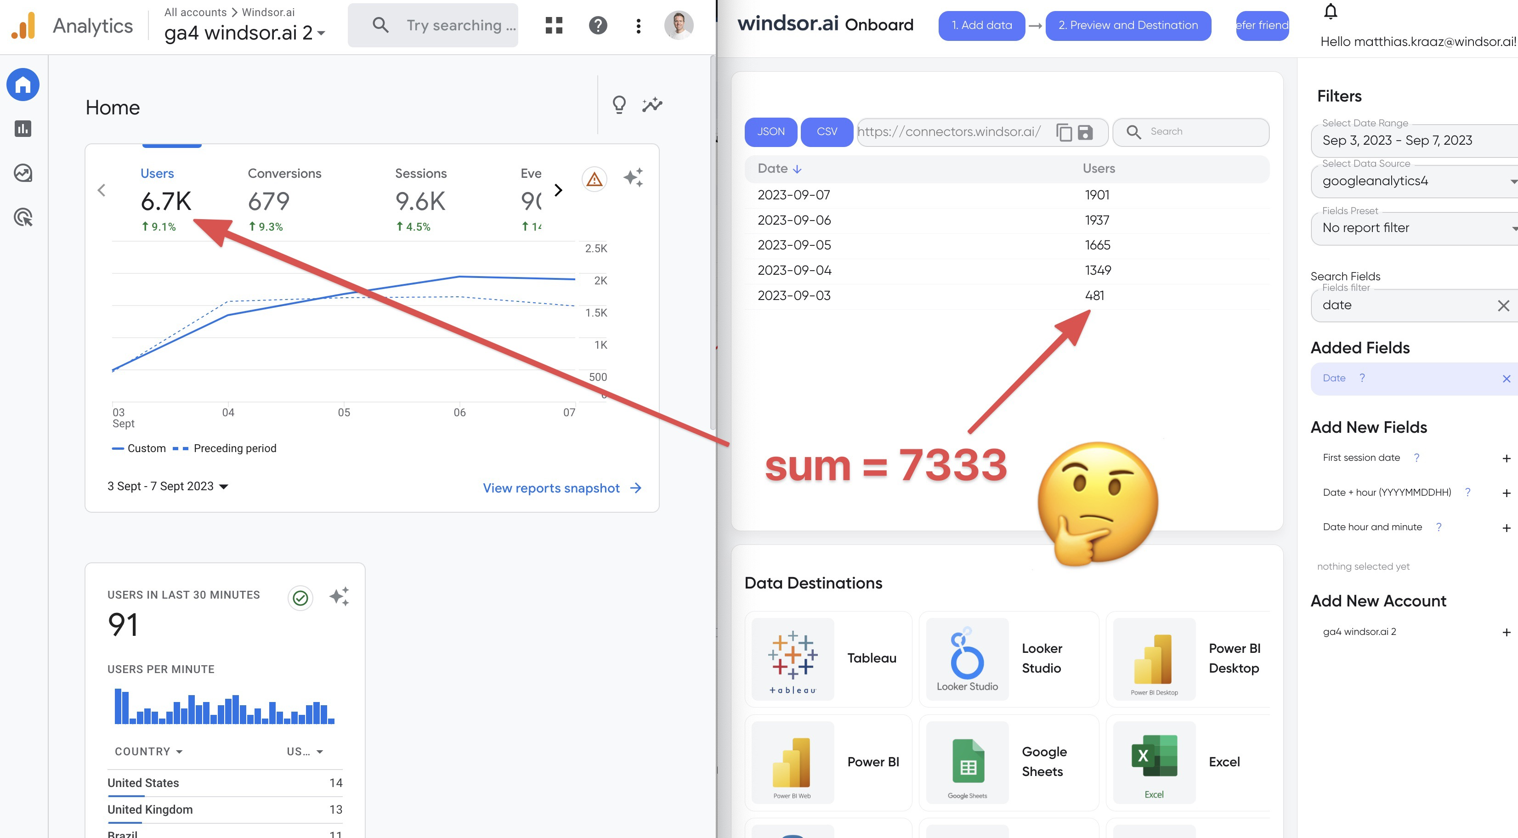Click the United States country row

[x=225, y=783]
